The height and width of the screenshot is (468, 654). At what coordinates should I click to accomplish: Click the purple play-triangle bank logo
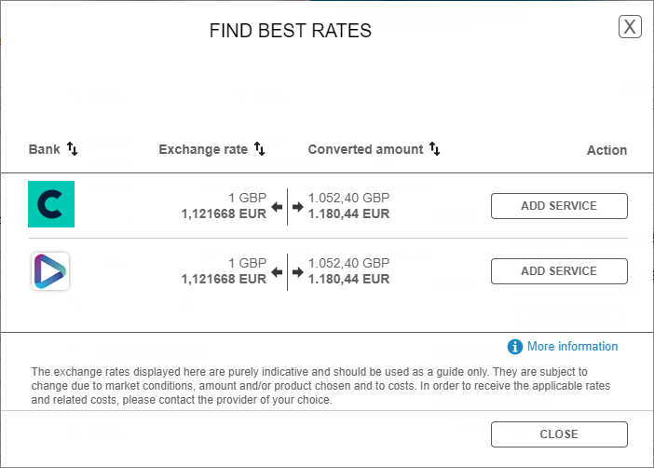click(x=50, y=271)
